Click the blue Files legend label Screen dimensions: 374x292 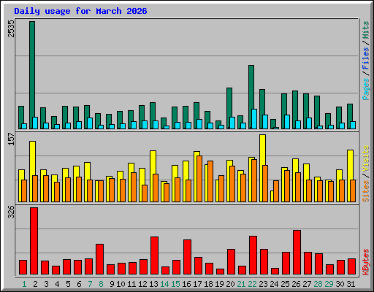[x=366, y=58]
